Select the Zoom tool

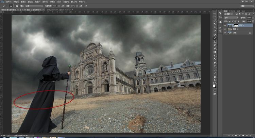tap(215, 80)
